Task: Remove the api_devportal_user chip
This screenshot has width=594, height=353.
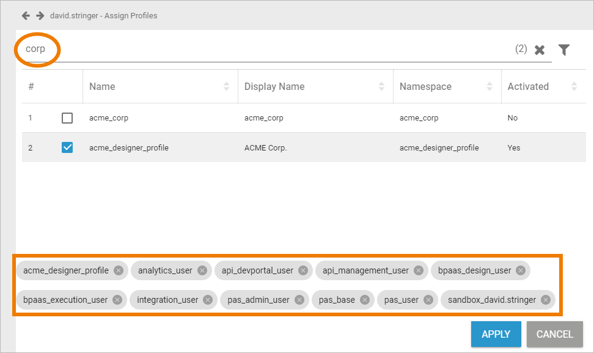Action: click(x=303, y=270)
